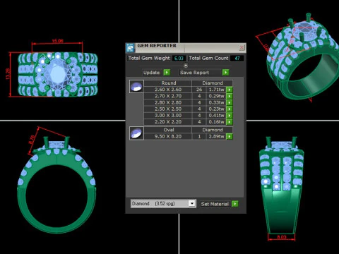This screenshot has width=339, height=254.
Task: Click the 2.89tw oval weight cell
Action: click(x=216, y=136)
